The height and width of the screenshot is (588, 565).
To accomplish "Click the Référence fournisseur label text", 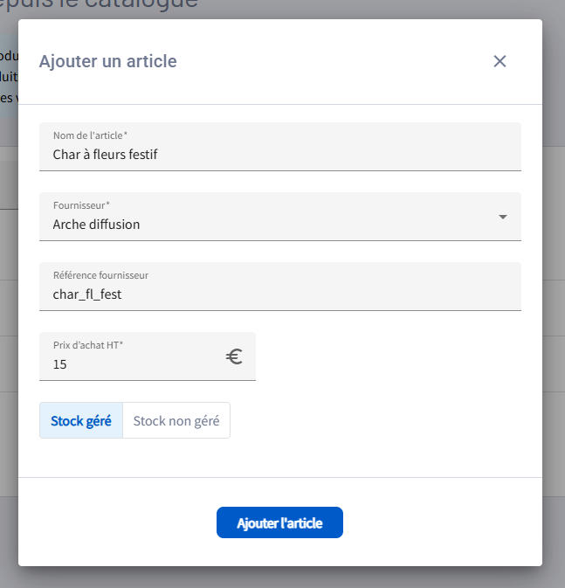I will coord(100,275).
